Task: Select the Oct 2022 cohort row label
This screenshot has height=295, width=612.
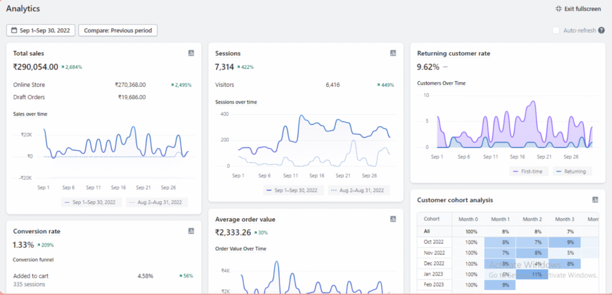Action: click(x=434, y=242)
